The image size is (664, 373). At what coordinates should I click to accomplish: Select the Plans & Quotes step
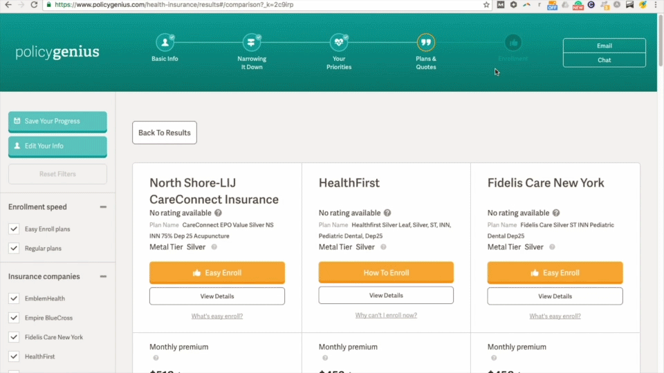tap(425, 52)
